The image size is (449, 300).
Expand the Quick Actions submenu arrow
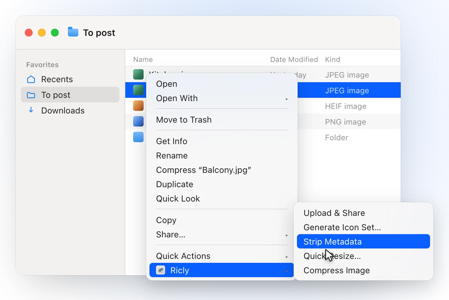[x=286, y=257]
